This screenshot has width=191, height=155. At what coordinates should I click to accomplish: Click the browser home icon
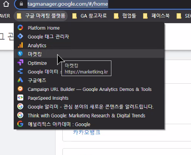6,4
